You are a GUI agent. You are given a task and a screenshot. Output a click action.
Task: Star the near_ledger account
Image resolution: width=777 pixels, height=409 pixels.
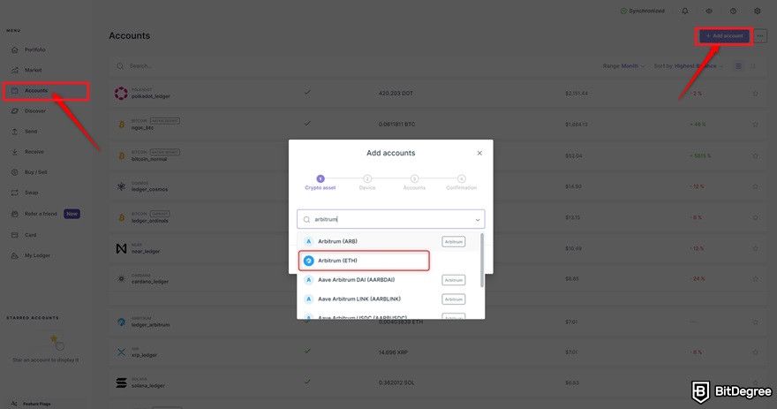tap(755, 248)
